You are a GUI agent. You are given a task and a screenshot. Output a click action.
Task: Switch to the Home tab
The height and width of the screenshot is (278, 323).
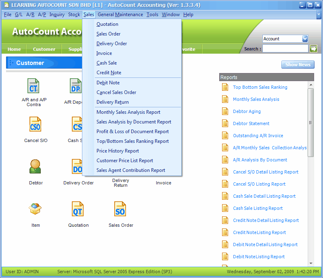(x=14, y=49)
